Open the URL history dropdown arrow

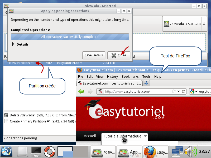pyautogui.click(x=179, y=91)
